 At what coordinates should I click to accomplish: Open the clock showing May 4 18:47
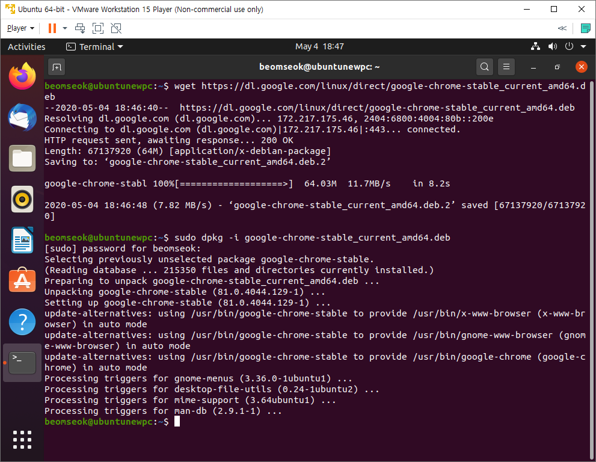319,46
